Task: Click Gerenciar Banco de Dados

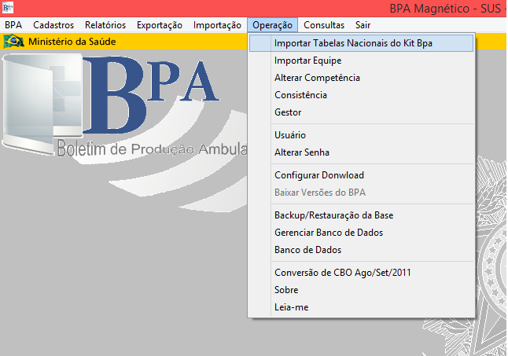Action: pyautogui.click(x=329, y=233)
